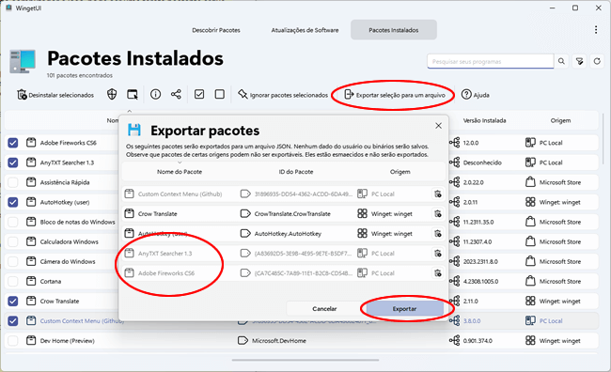Viewport: 611px width, 372px height.
Task: Sort main list by Versão Instalada
Action: pos(484,120)
